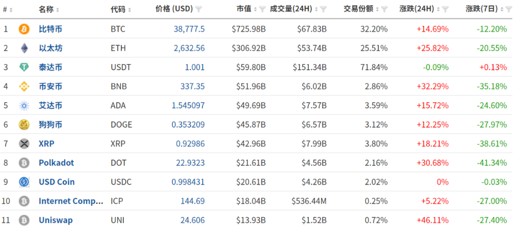
Task: Click Polkadot price 22.9323
Action: [190, 162]
